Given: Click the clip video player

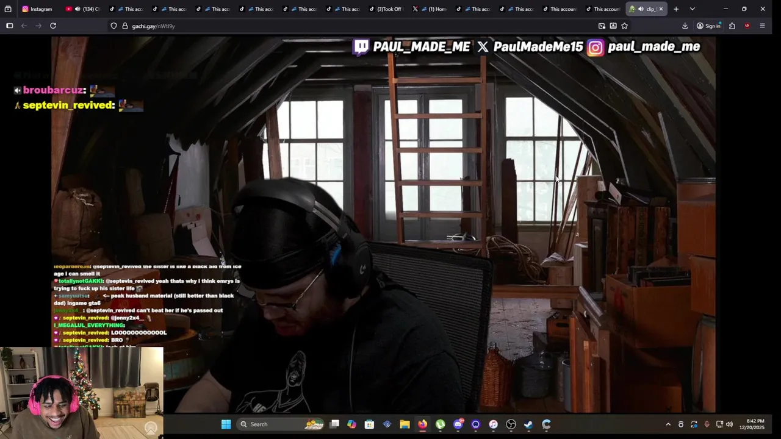Looking at the screenshot, I should (x=383, y=224).
